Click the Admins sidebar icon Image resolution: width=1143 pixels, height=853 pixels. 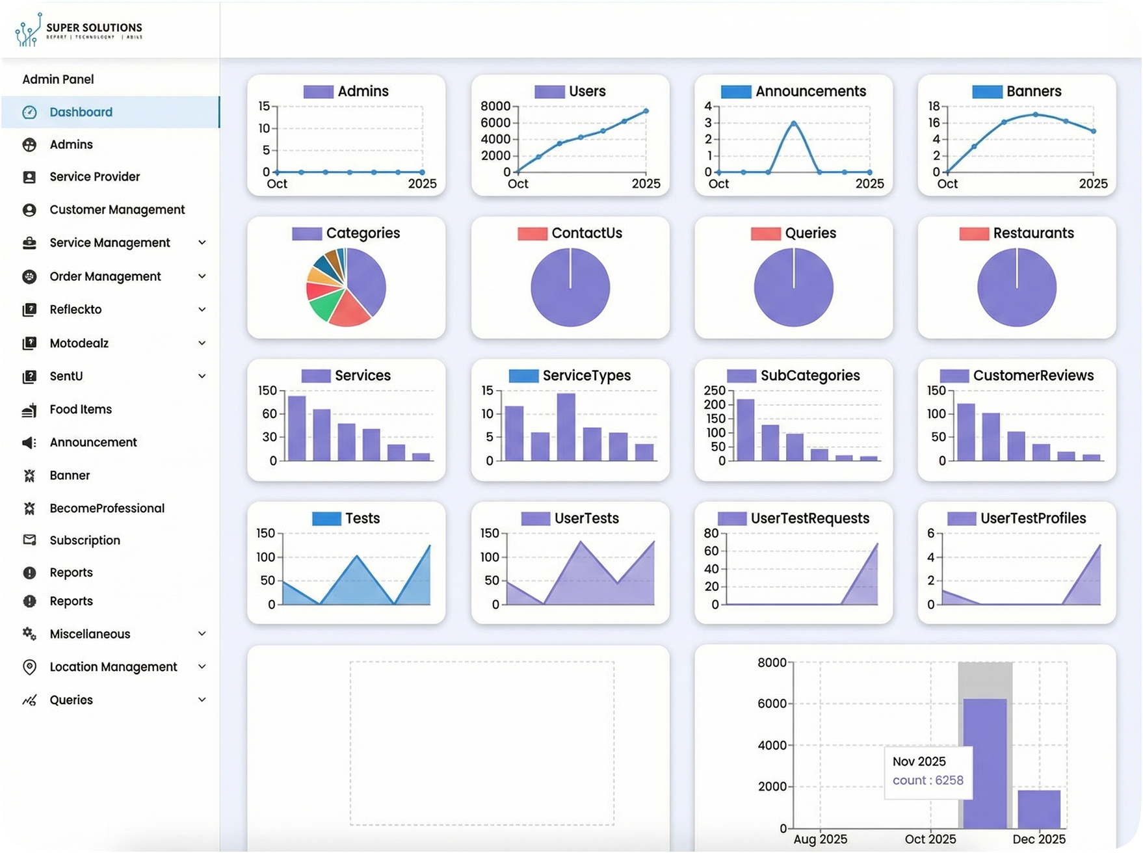29,145
